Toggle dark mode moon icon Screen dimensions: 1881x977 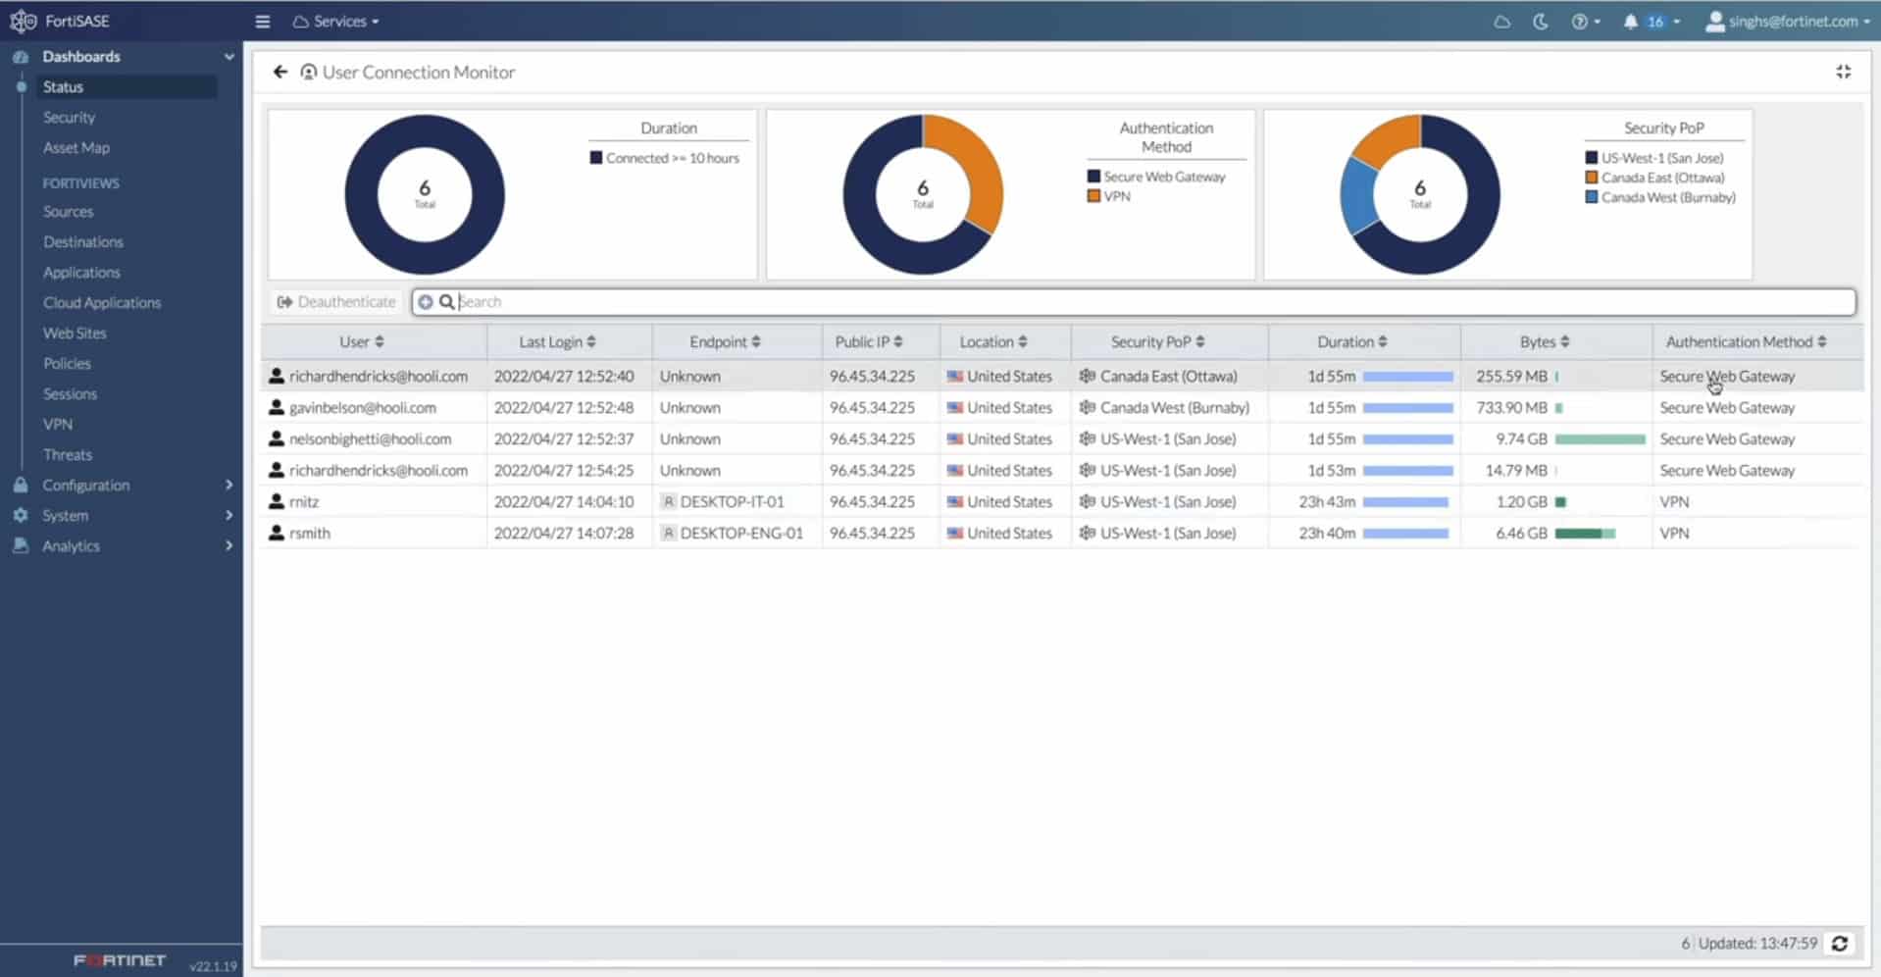tap(1541, 21)
